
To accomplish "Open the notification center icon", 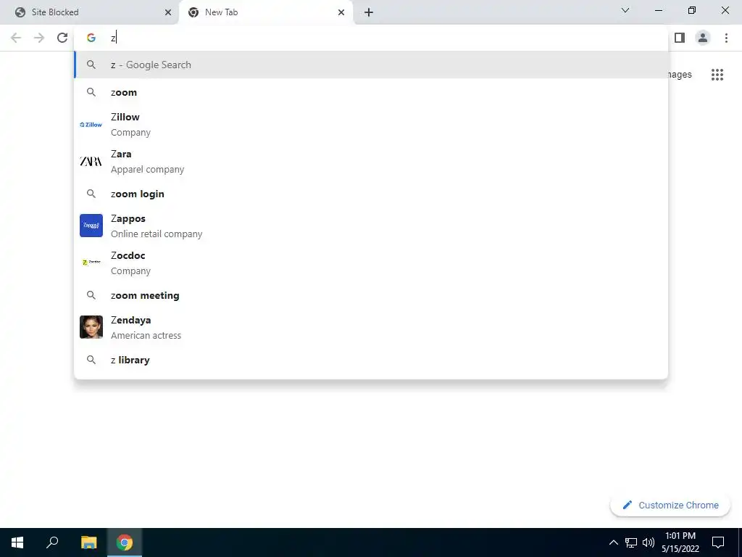I will point(718,542).
